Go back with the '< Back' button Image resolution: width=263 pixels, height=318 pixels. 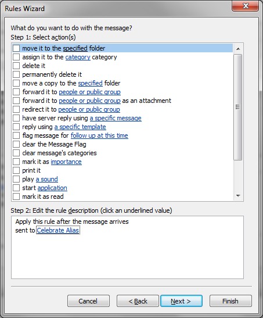click(138, 301)
